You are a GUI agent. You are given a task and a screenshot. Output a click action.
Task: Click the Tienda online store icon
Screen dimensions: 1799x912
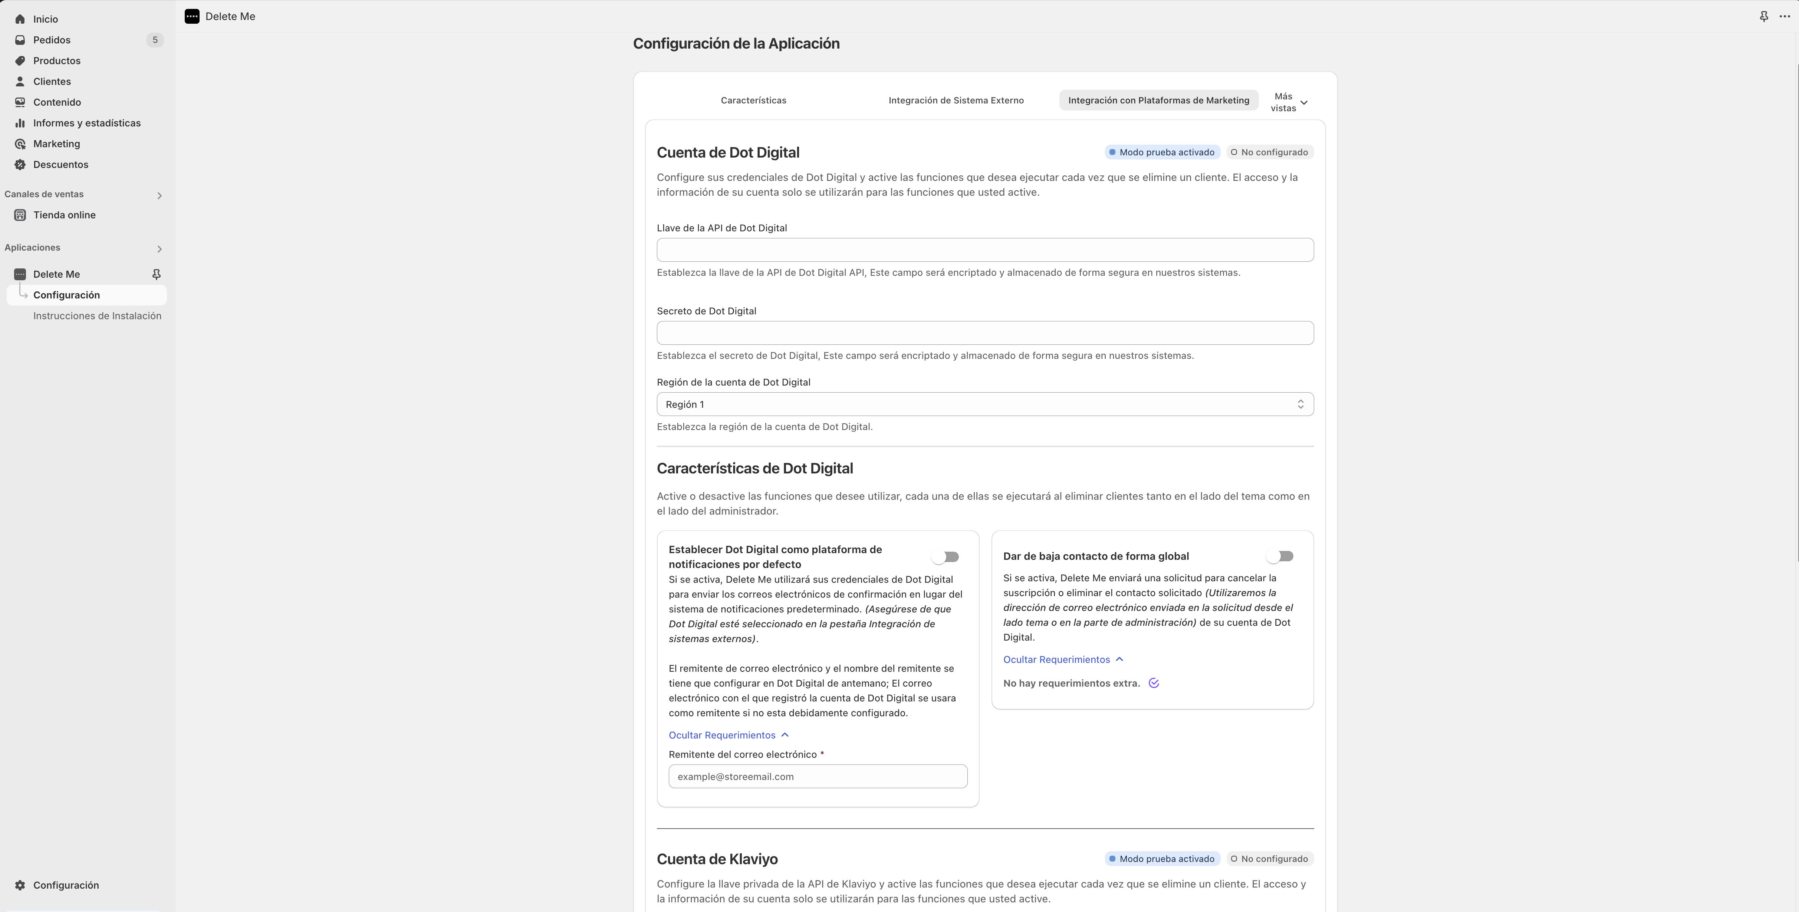pyautogui.click(x=20, y=215)
